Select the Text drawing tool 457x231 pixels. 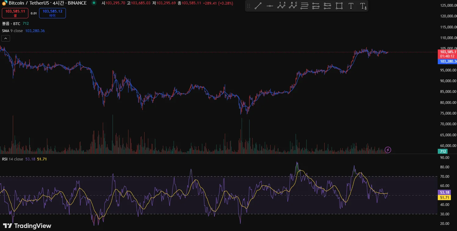coord(351,6)
